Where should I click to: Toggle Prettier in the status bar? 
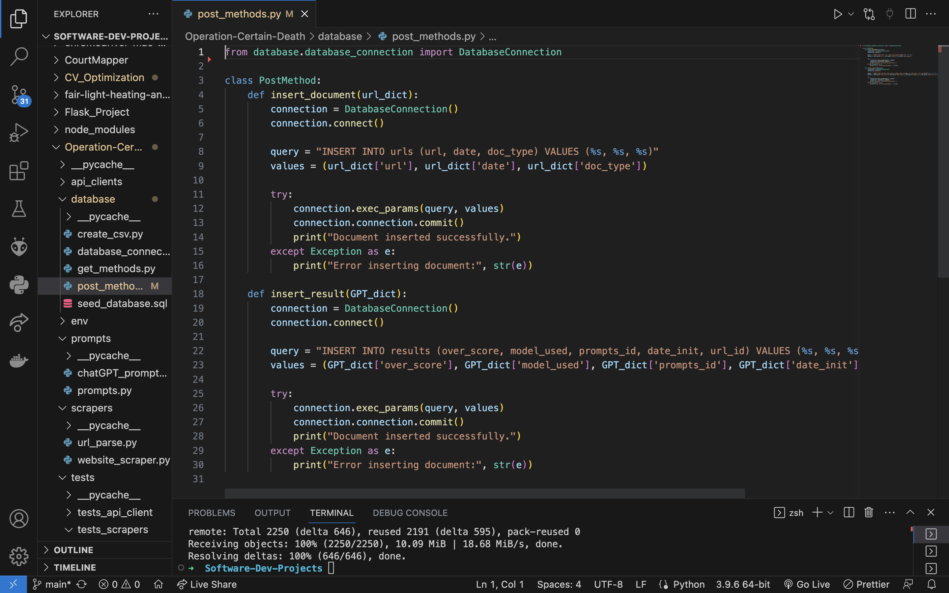tap(867, 584)
